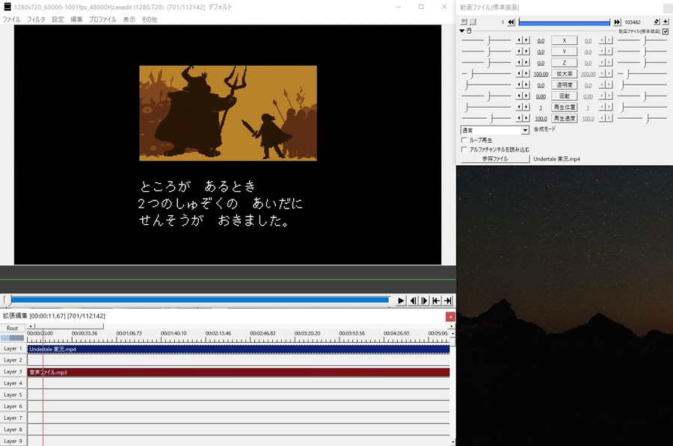Viewport: 673px width, 446px height.
Task: Decrease X value with left arrow stepper
Action: pos(520,40)
